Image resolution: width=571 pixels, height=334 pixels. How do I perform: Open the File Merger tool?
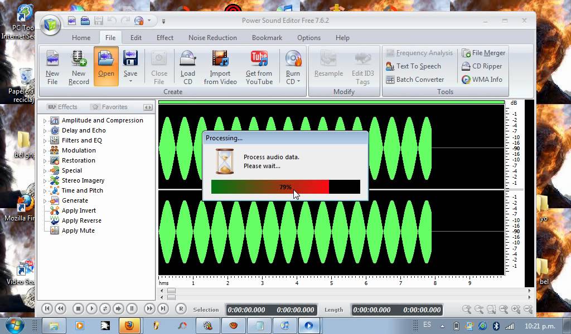[x=483, y=53]
